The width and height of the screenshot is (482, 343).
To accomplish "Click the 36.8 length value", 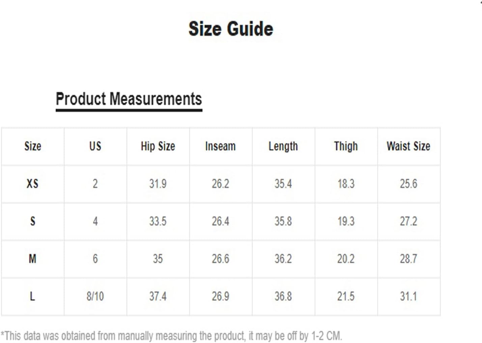I will (x=283, y=296).
